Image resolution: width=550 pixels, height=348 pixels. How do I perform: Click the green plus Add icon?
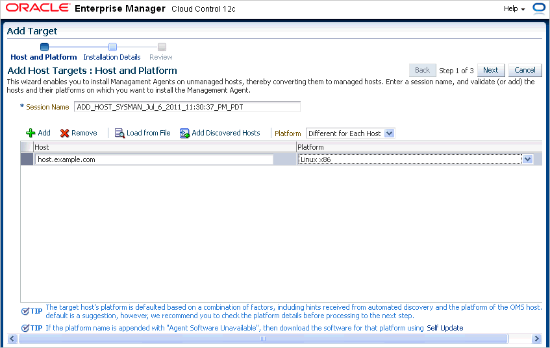(x=31, y=133)
